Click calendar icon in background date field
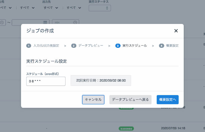205x132 pixels. click(45, 22)
